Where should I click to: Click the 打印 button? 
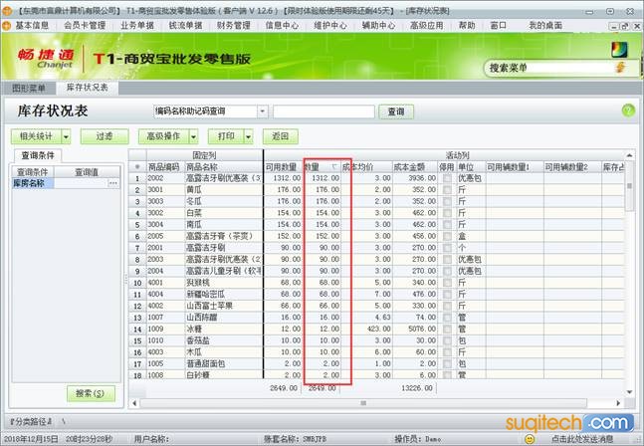pyautogui.click(x=226, y=136)
